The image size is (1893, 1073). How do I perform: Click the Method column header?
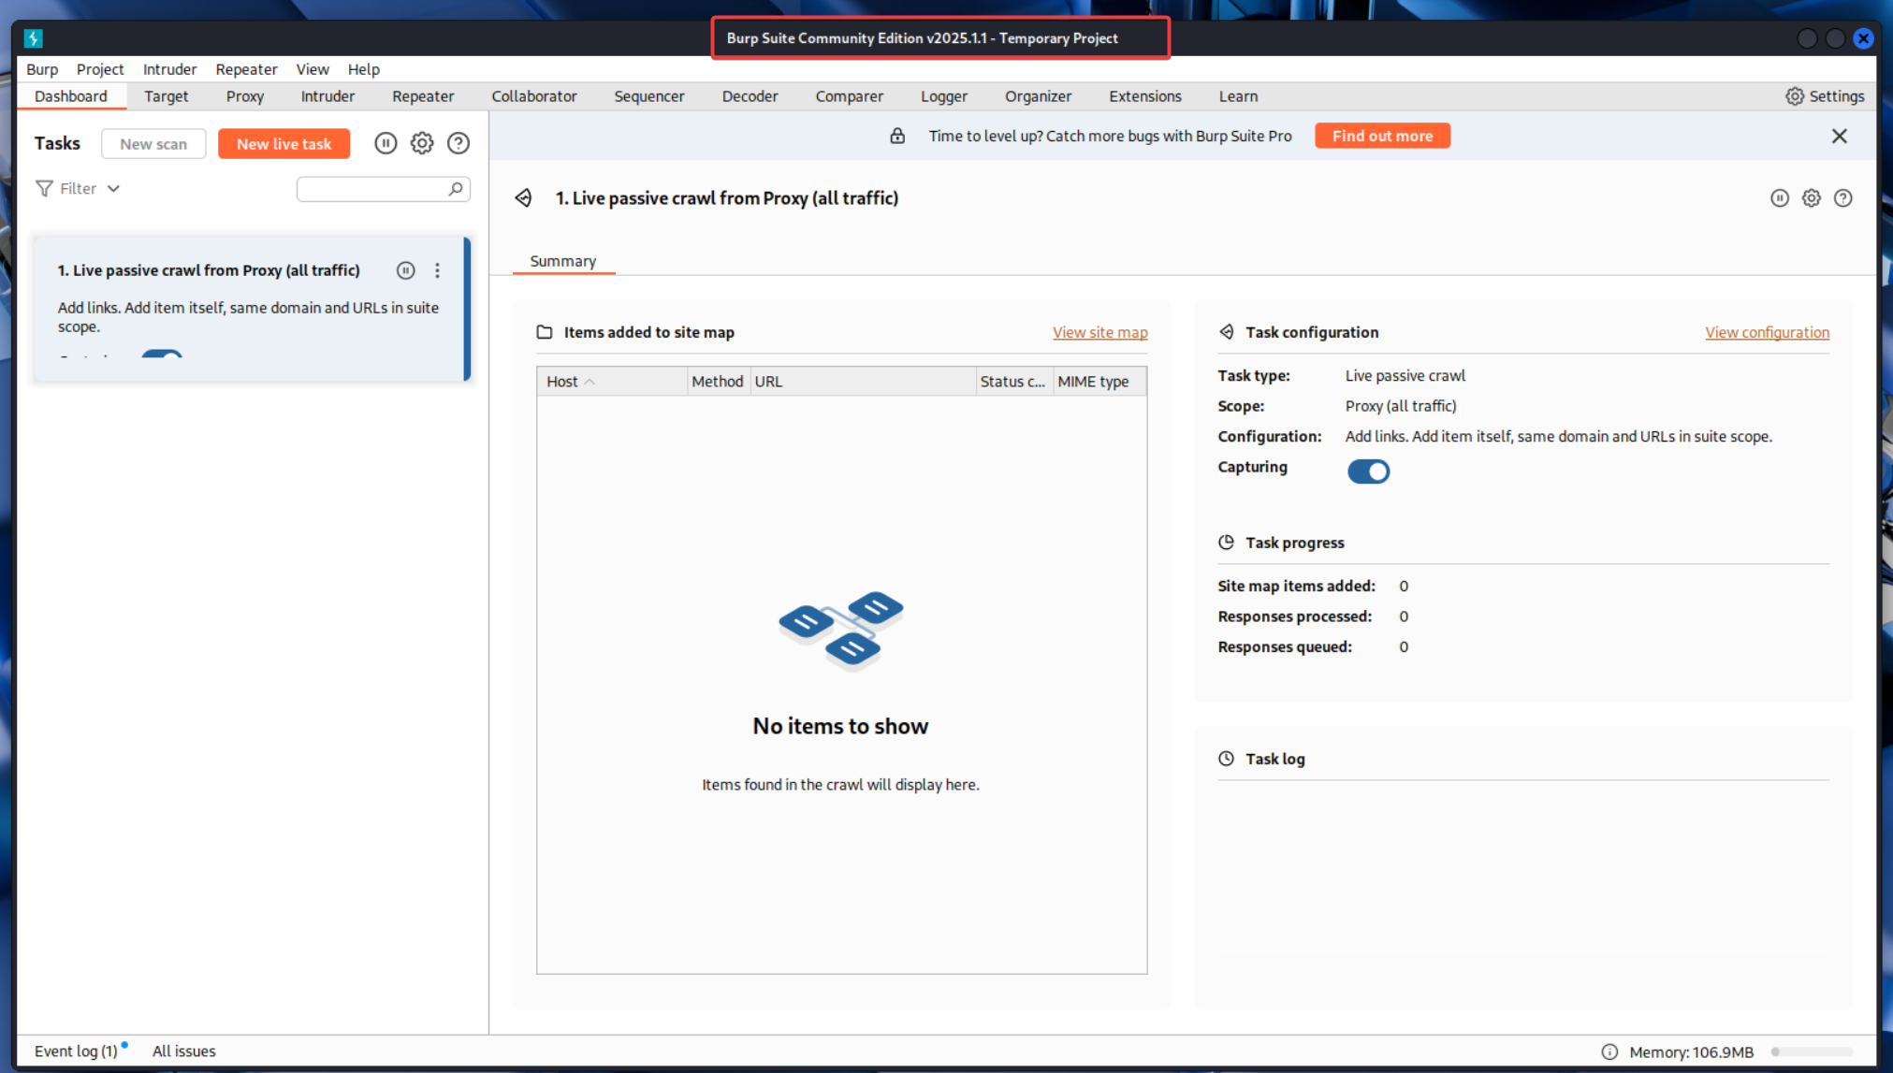pyautogui.click(x=718, y=382)
